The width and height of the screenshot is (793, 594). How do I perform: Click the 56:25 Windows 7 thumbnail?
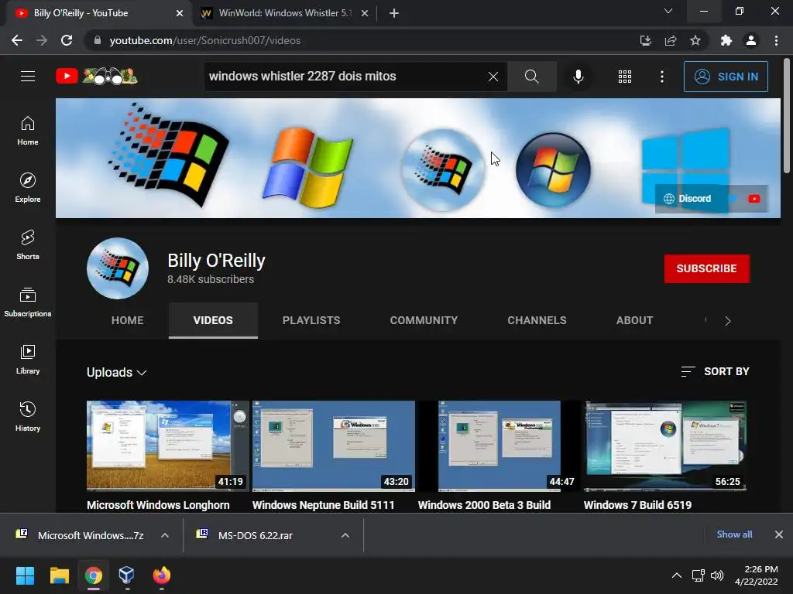665,446
